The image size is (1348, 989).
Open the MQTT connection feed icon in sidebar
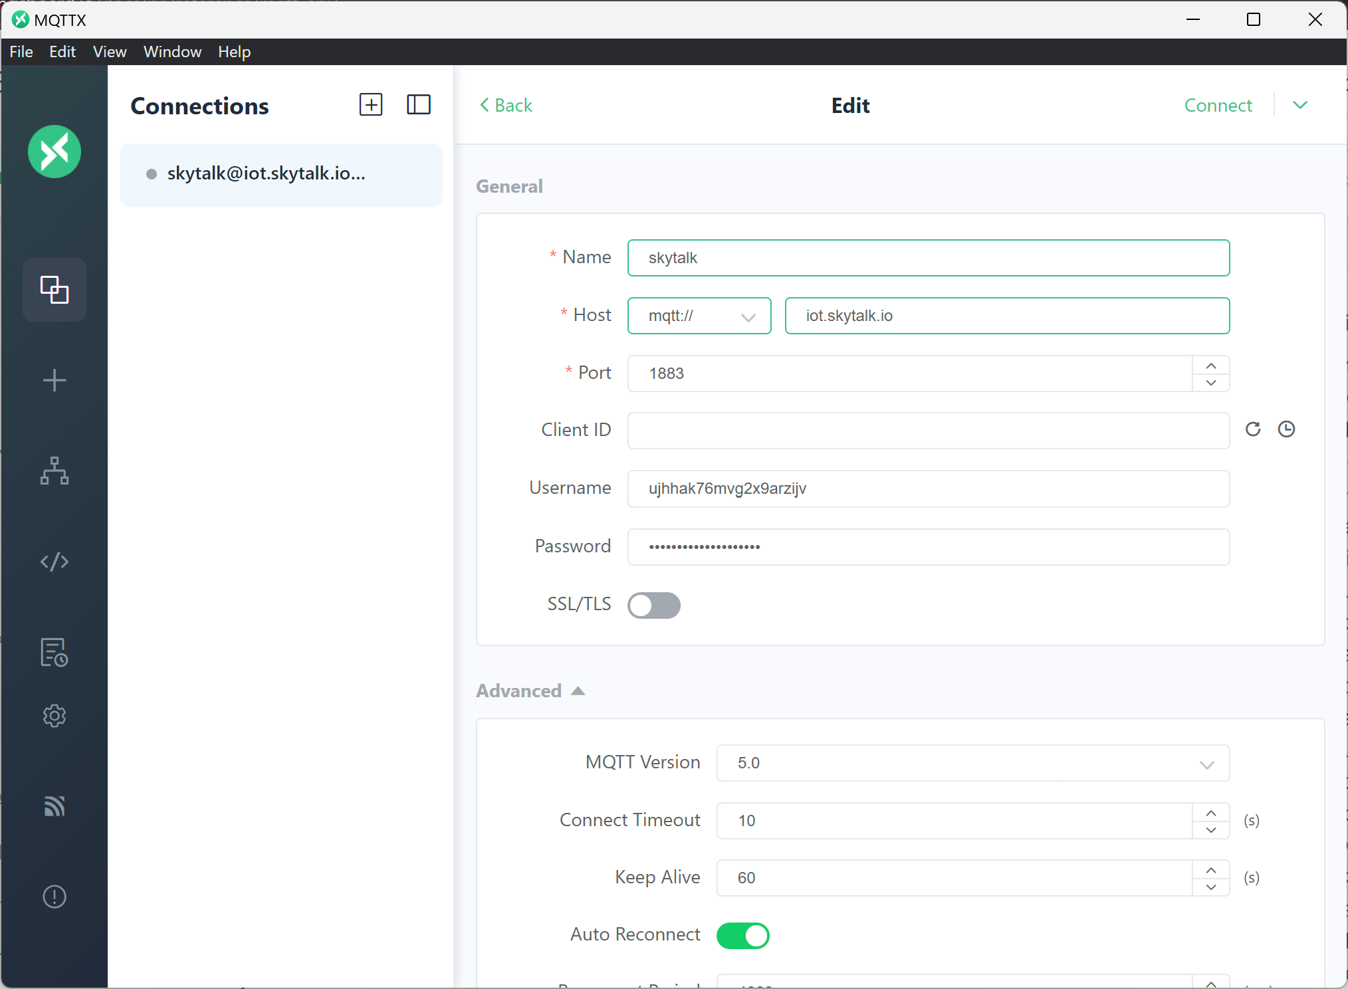[54, 807]
